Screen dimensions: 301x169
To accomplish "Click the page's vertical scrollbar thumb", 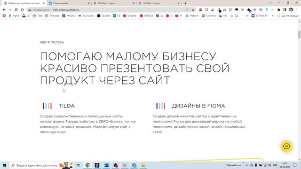I will tap(299, 35).
